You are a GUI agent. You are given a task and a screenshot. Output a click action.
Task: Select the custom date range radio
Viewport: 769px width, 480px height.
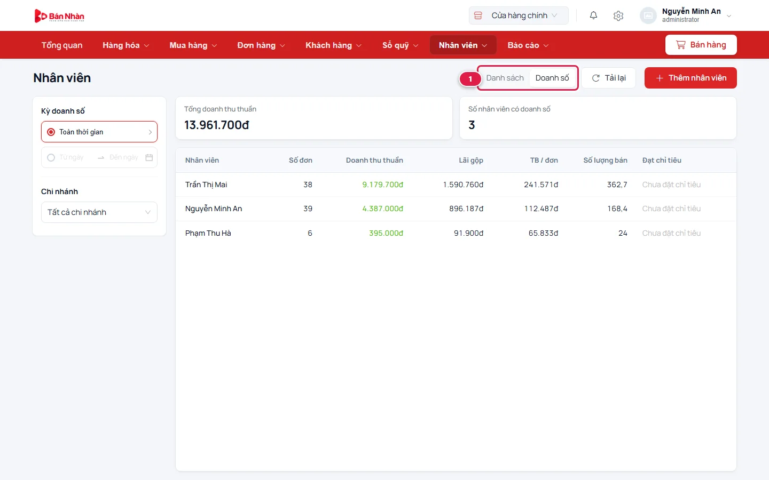pos(51,157)
